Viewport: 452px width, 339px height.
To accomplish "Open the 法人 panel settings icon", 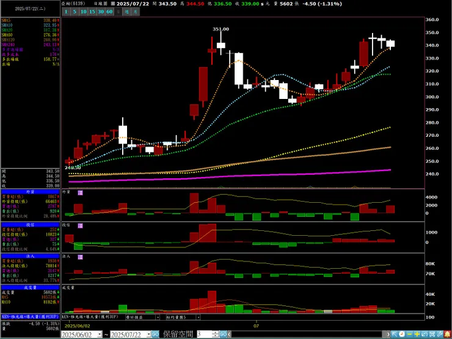I will click(x=80, y=257).
